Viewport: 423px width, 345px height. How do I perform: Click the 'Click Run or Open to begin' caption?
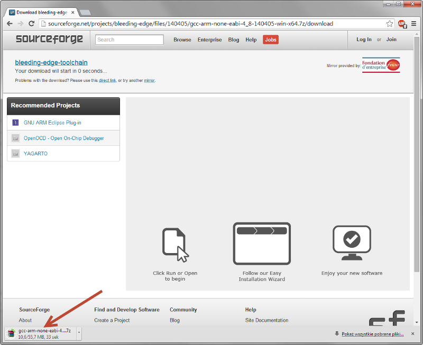click(x=175, y=276)
